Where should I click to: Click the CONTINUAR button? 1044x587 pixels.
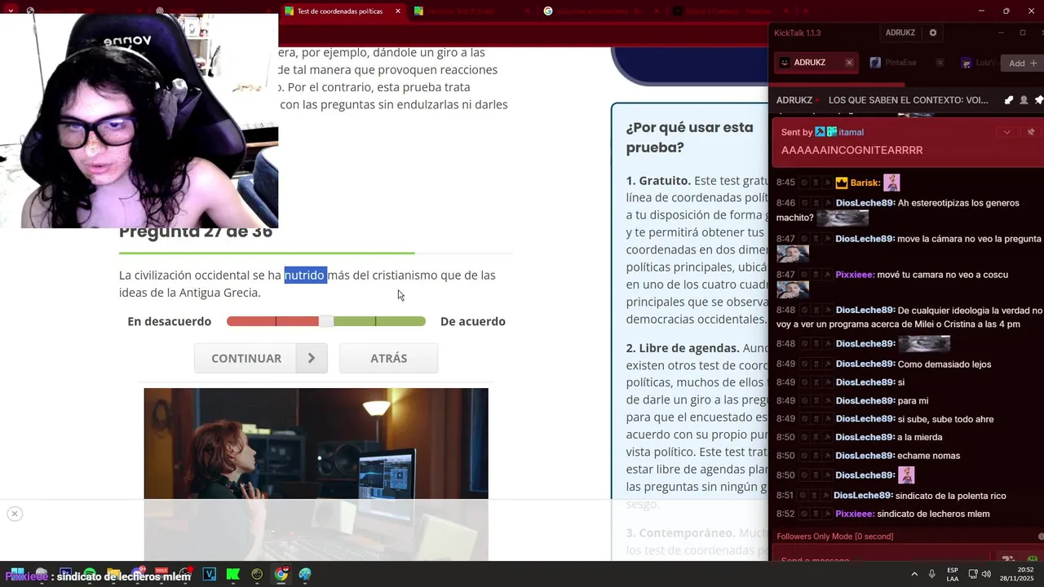[x=246, y=358]
